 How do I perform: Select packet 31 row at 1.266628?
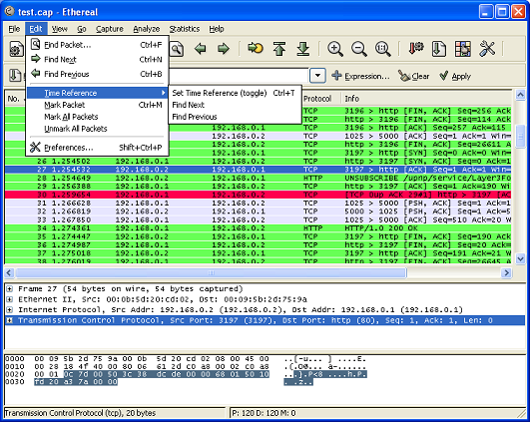tap(258, 204)
